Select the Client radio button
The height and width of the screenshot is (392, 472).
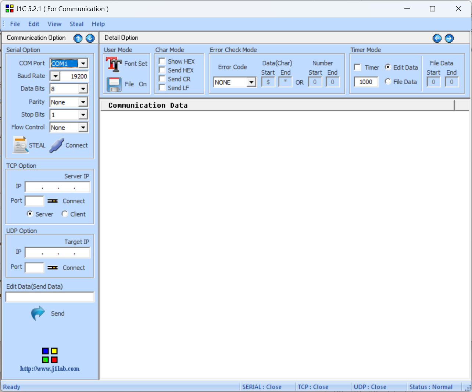point(65,214)
